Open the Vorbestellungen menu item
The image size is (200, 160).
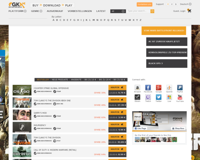click(80, 11)
